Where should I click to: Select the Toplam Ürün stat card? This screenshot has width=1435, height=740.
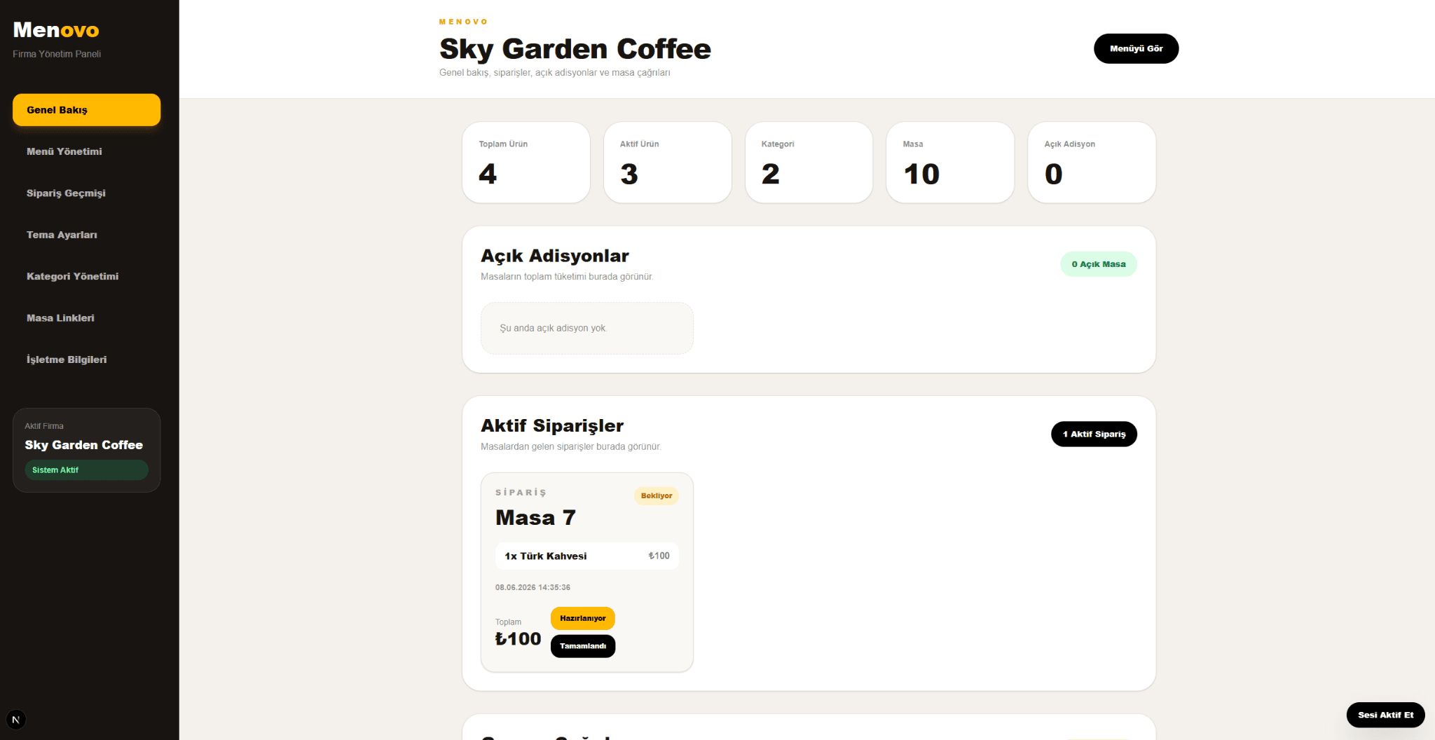click(526, 163)
